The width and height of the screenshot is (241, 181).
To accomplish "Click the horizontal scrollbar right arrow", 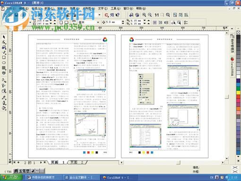I will [x=223, y=163].
